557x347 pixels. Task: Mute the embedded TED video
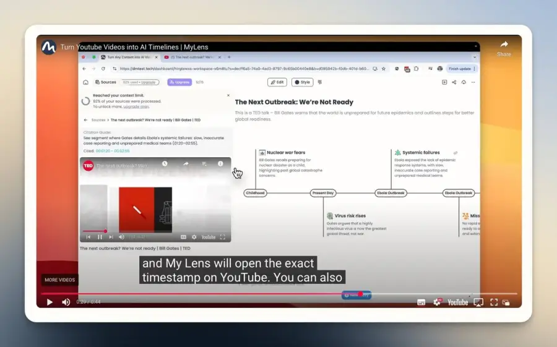pos(121,237)
